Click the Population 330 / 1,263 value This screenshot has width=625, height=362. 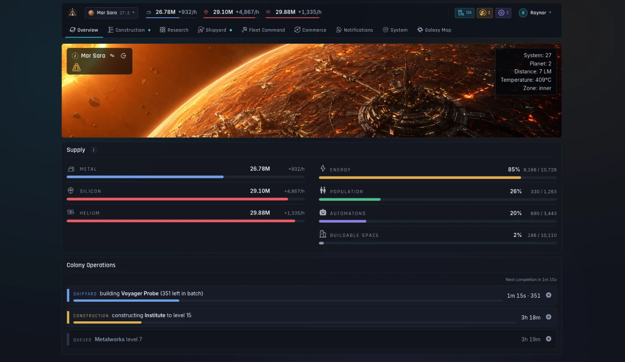point(543,192)
